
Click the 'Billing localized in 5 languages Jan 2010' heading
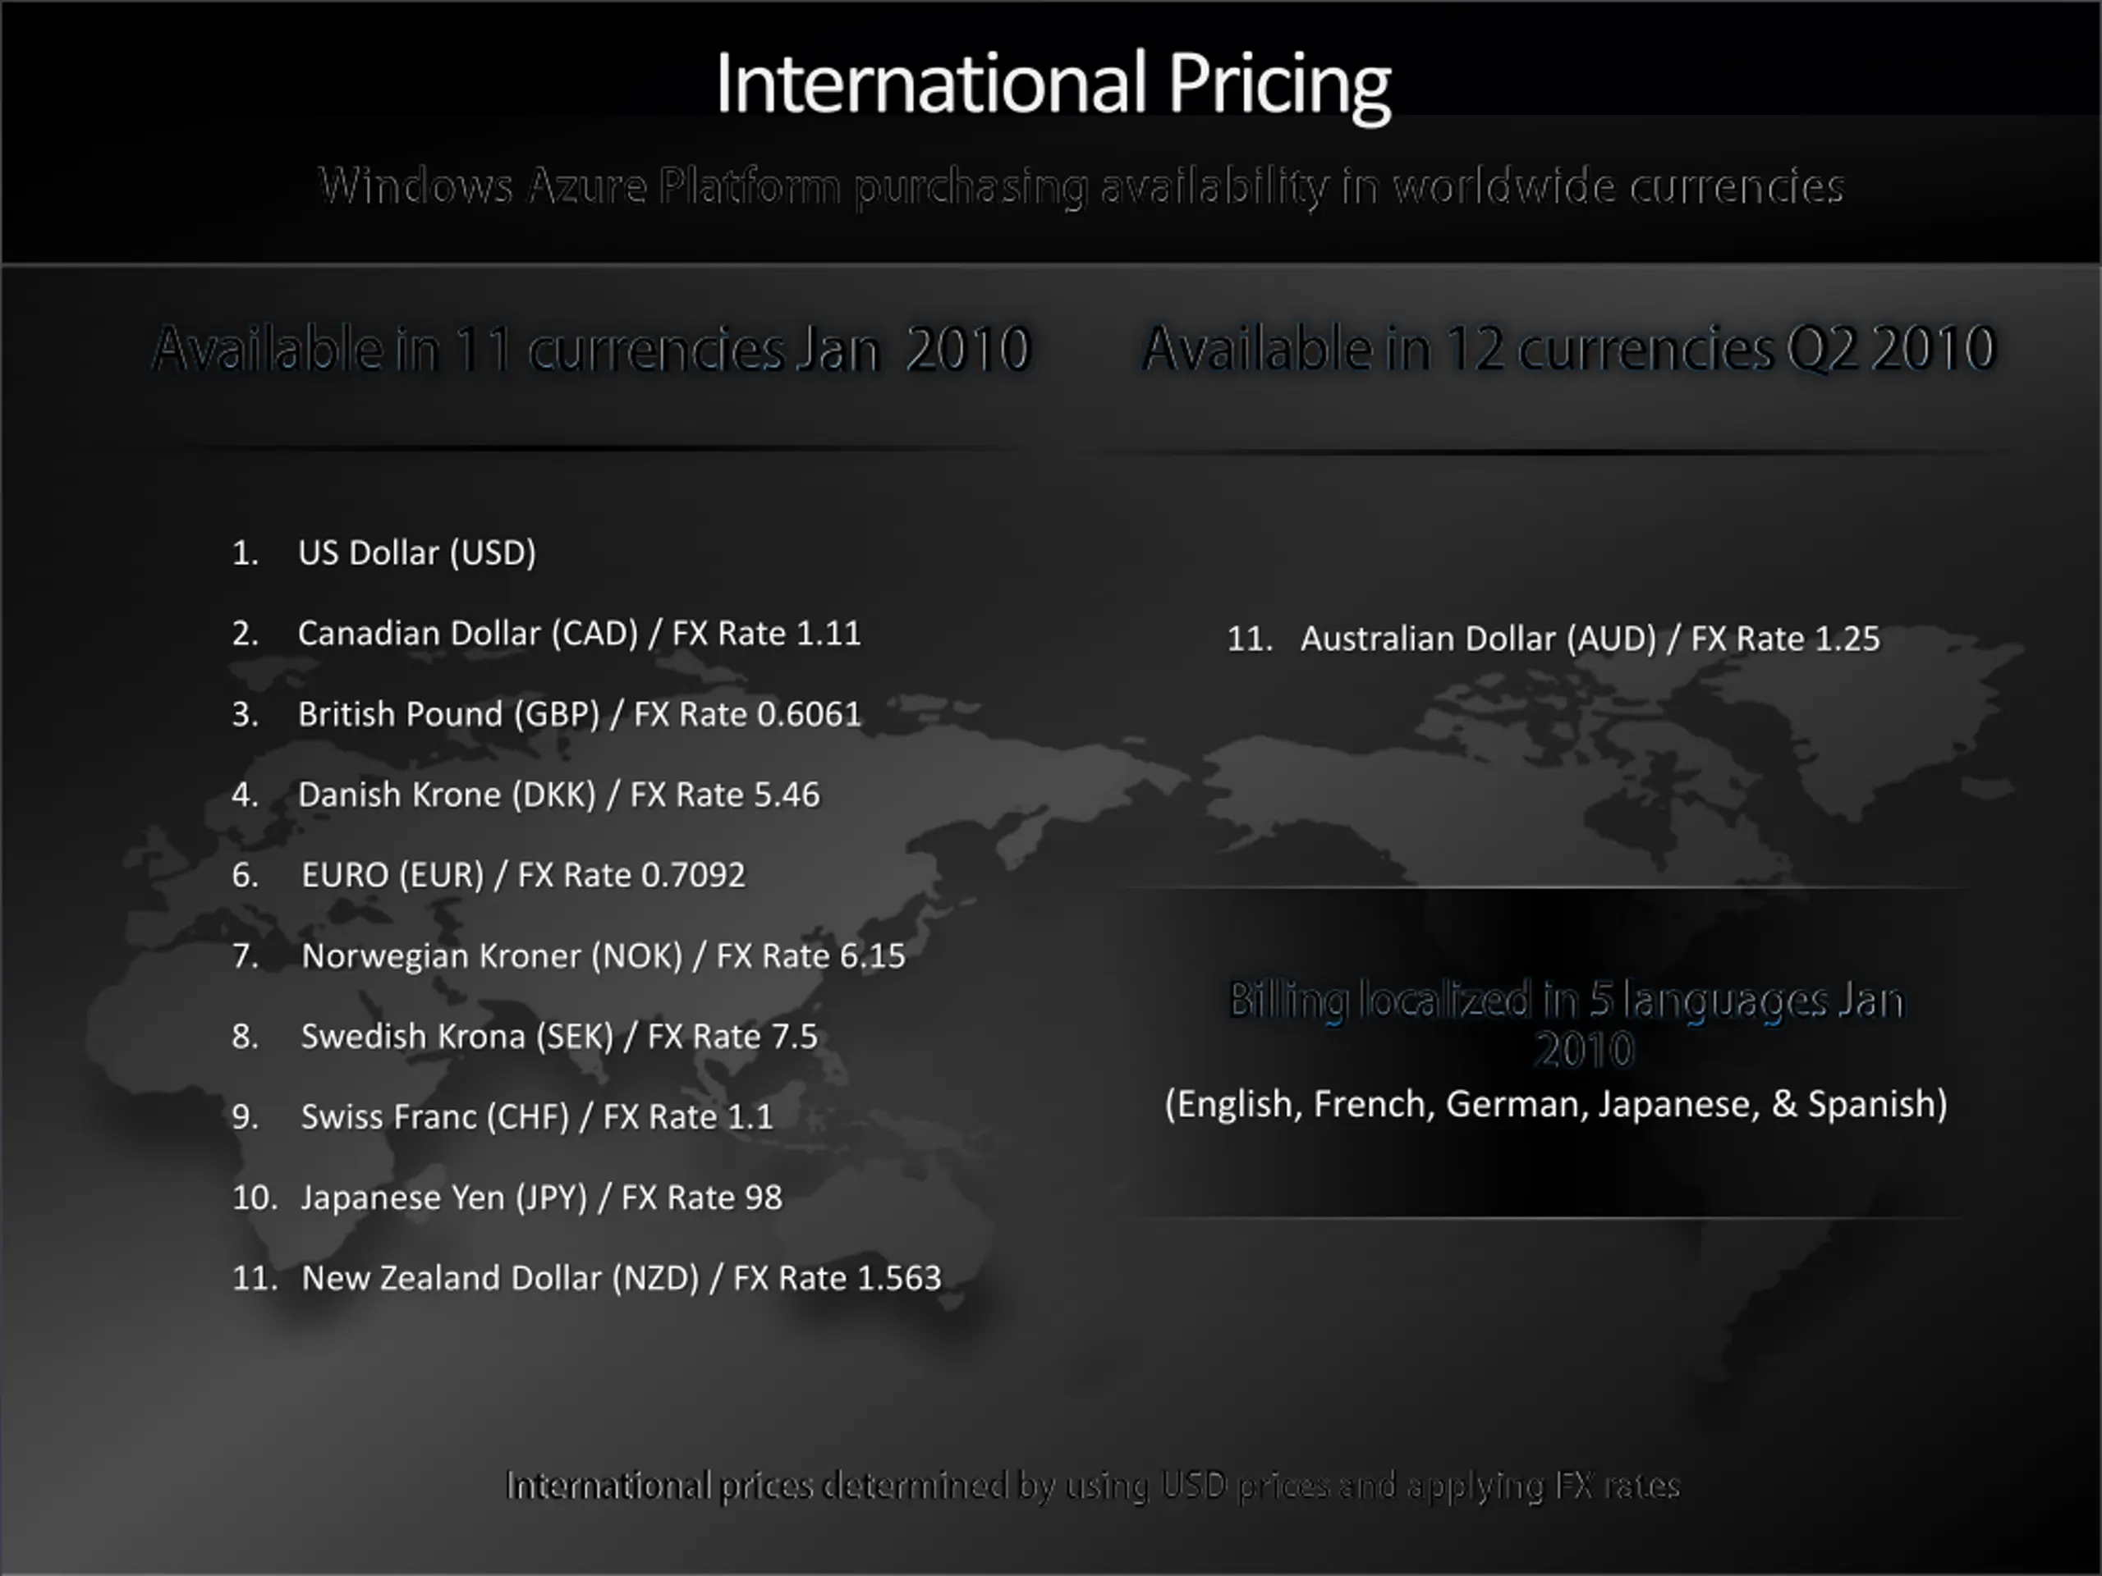click(x=1567, y=1025)
